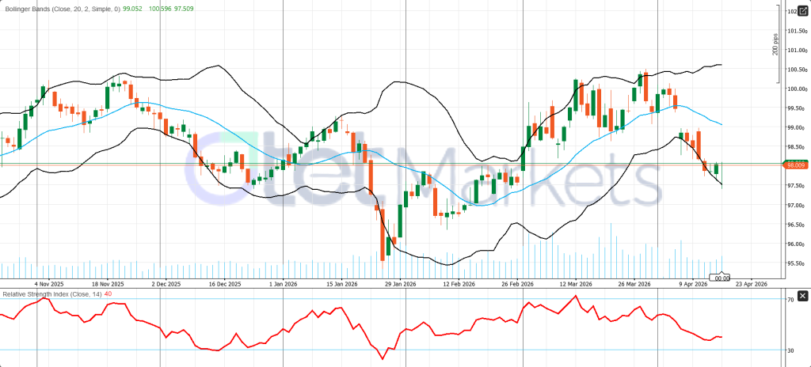Click the 1 Jan 2026 date label

point(283,283)
